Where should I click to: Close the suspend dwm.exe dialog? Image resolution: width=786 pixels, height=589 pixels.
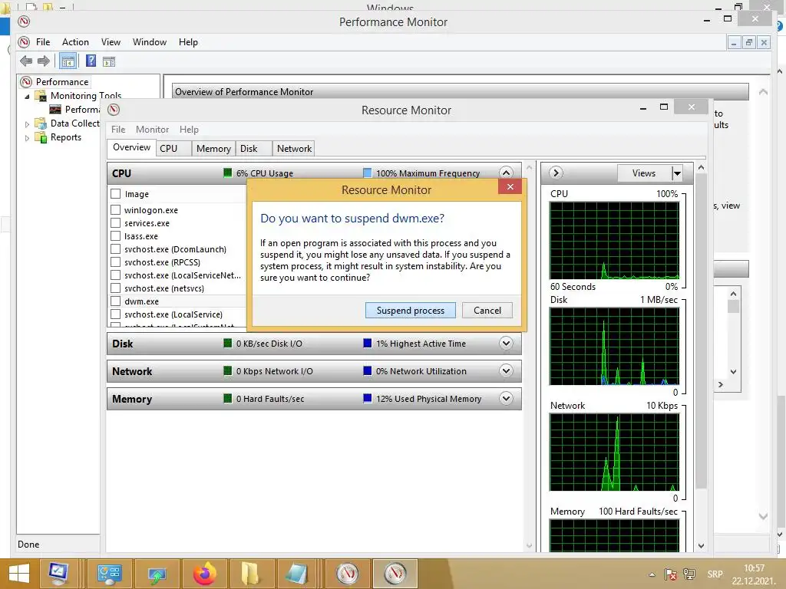tap(510, 187)
